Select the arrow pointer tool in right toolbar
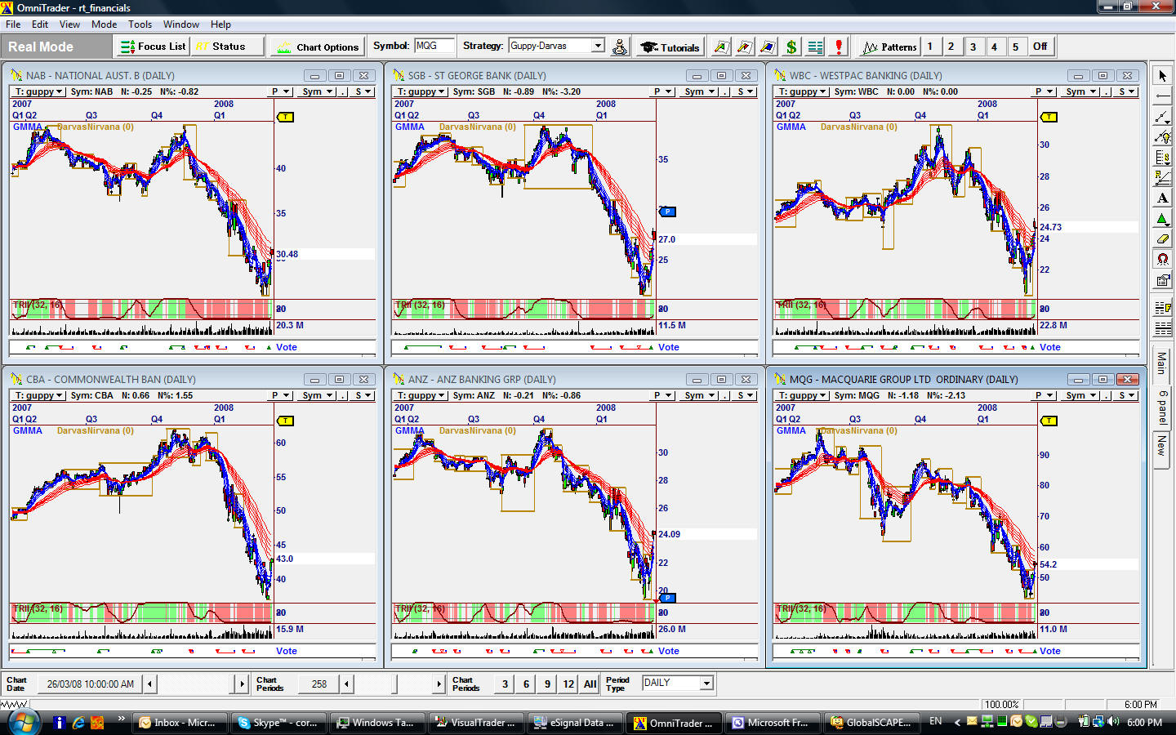The width and height of the screenshot is (1176, 735). [1162, 76]
